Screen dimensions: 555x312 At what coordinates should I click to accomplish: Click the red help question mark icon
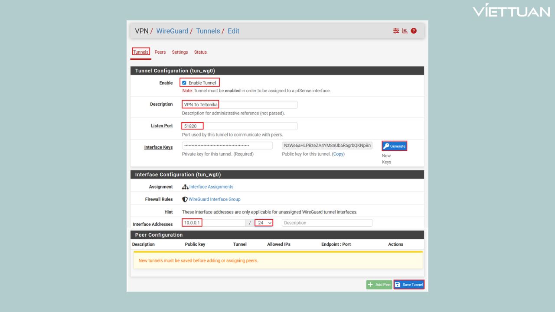click(x=414, y=31)
